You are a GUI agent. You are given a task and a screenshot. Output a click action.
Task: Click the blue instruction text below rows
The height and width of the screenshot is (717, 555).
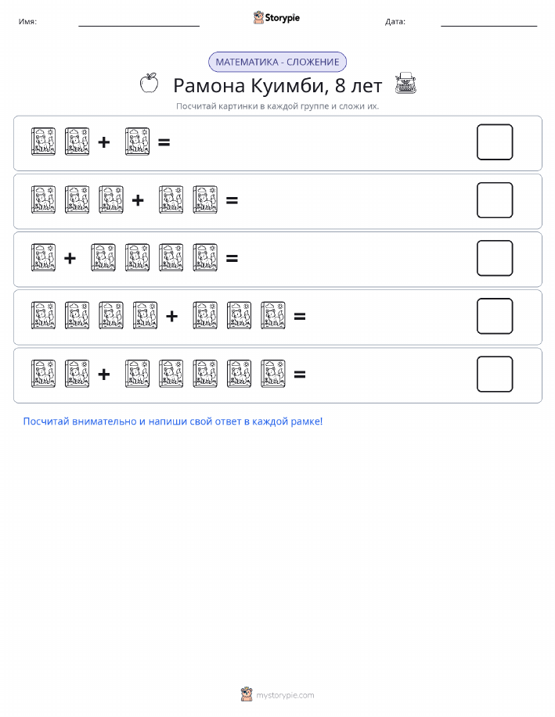point(173,421)
